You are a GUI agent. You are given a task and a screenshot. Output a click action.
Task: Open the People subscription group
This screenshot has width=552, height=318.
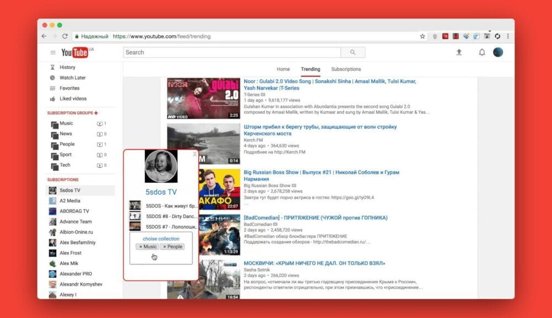coord(67,144)
